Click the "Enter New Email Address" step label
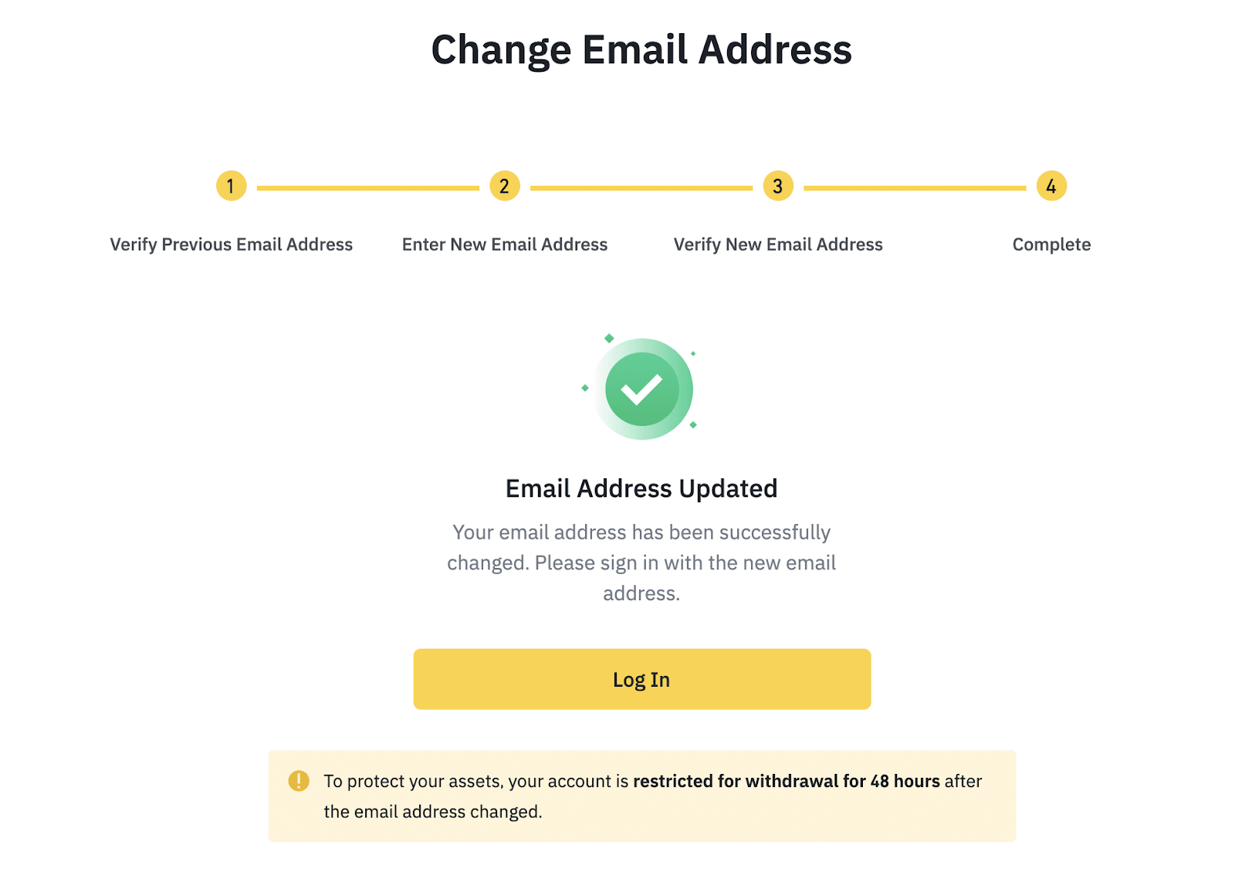The image size is (1235, 875). [505, 245]
